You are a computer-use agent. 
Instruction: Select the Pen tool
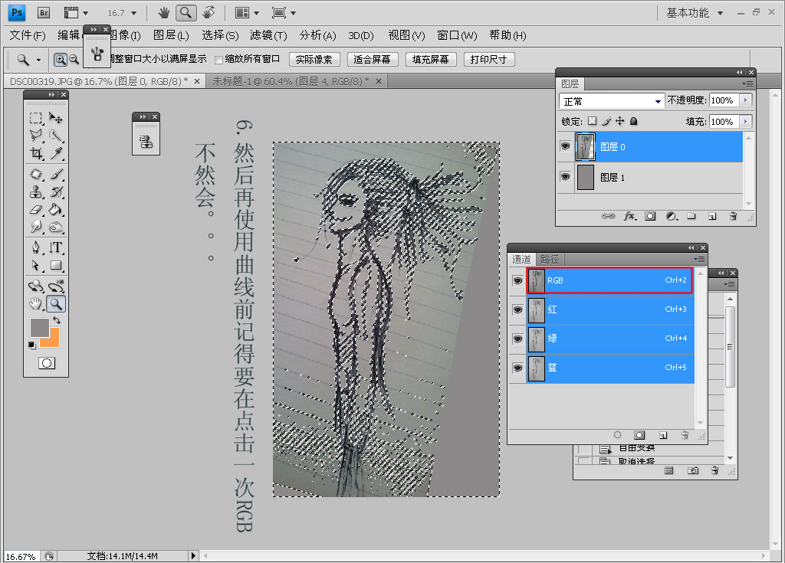pos(36,247)
